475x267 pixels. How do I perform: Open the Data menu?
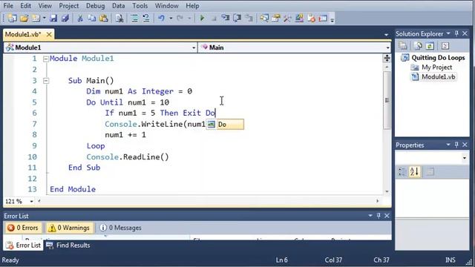pos(118,6)
